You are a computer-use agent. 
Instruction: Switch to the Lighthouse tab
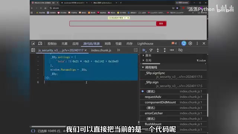[145, 44]
